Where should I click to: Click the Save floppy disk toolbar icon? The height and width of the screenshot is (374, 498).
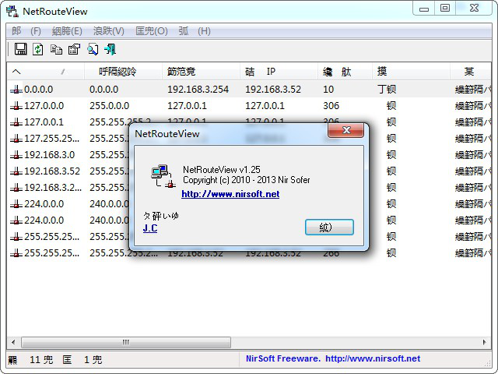tap(21, 49)
